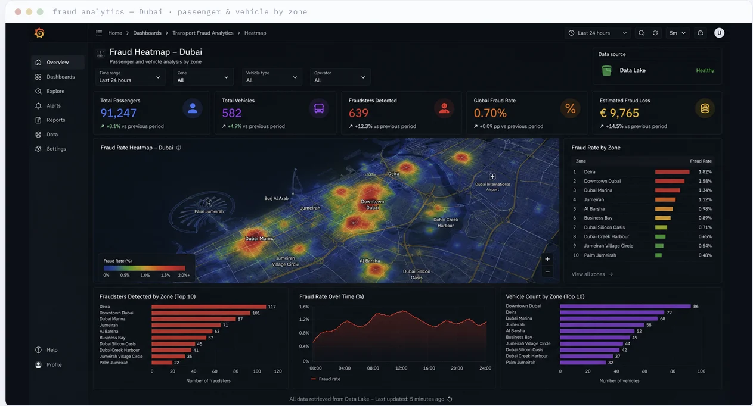The image size is (753, 406).
Task: Toggle the Fraud rate legend entry
Action: [x=326, y=379]
